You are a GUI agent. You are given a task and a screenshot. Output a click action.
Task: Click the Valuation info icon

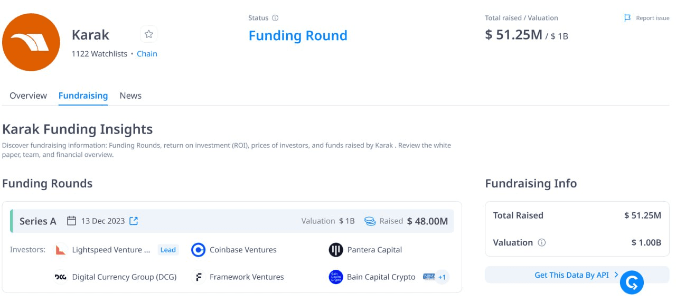(x=541, y=243)
